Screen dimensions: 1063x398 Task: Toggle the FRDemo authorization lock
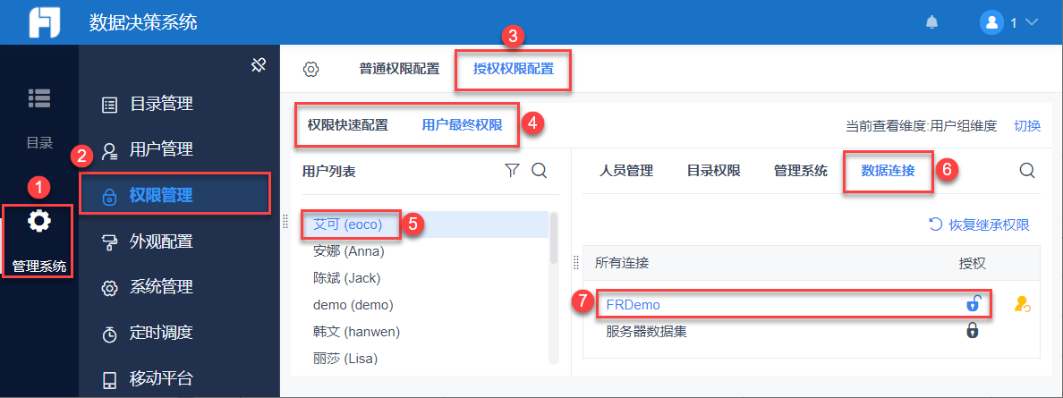coord(973,304)
